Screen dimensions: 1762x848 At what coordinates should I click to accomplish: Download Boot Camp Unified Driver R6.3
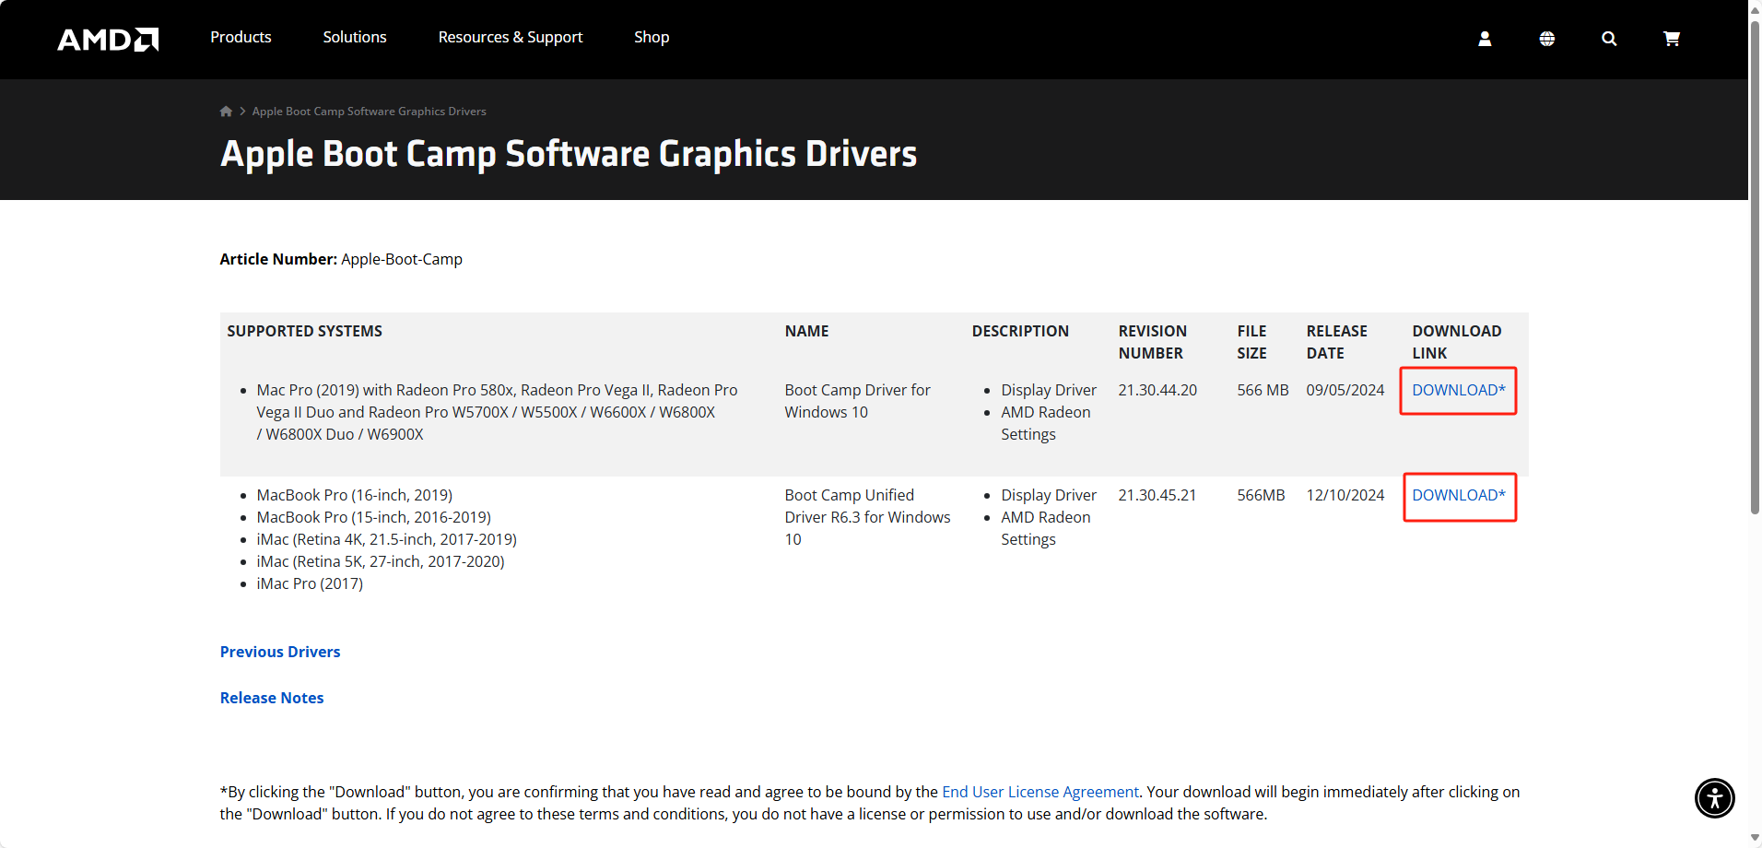(x=1458, y=495)
